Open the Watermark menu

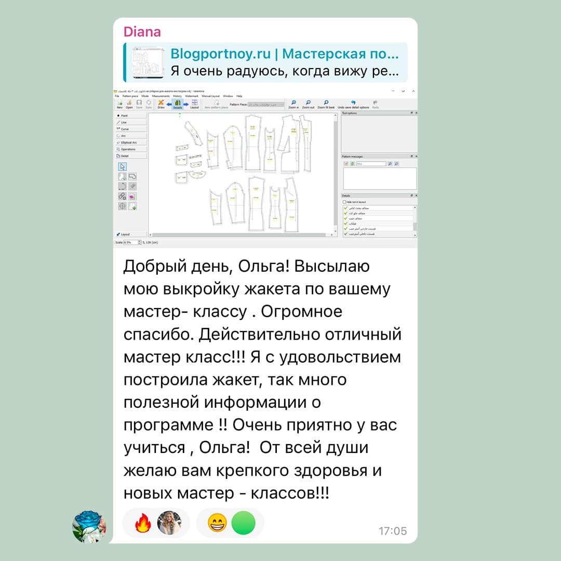click(192, 96)
